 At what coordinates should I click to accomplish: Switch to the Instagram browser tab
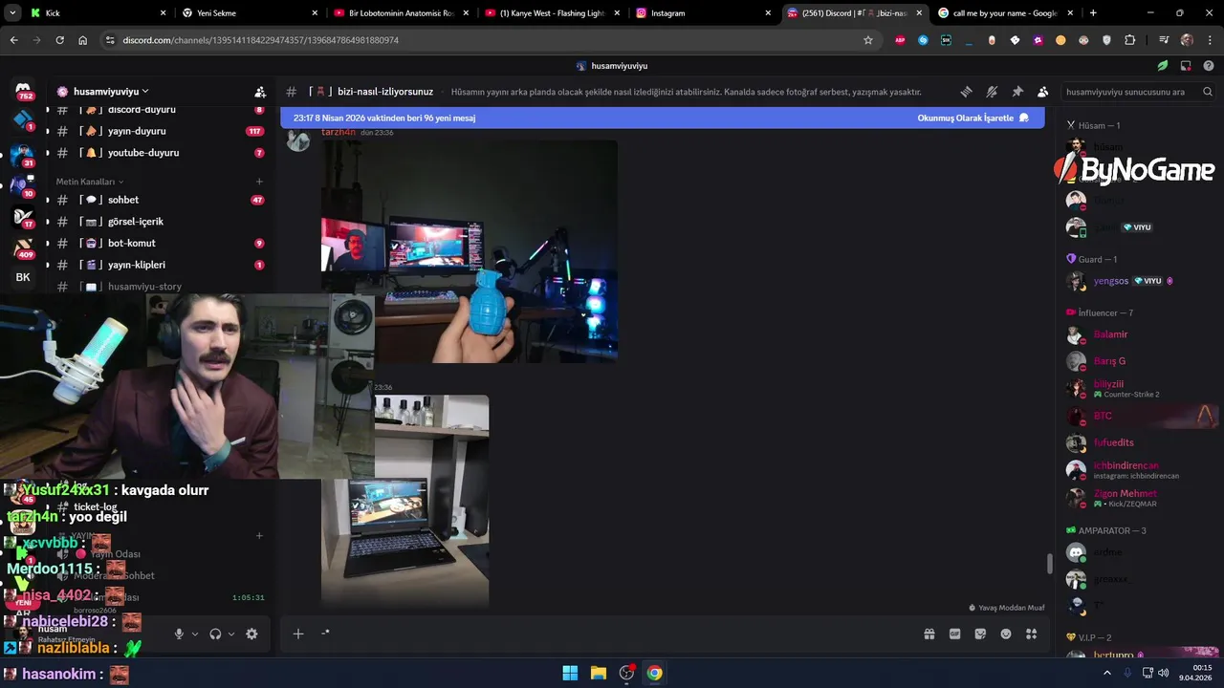tap(702, 13)
